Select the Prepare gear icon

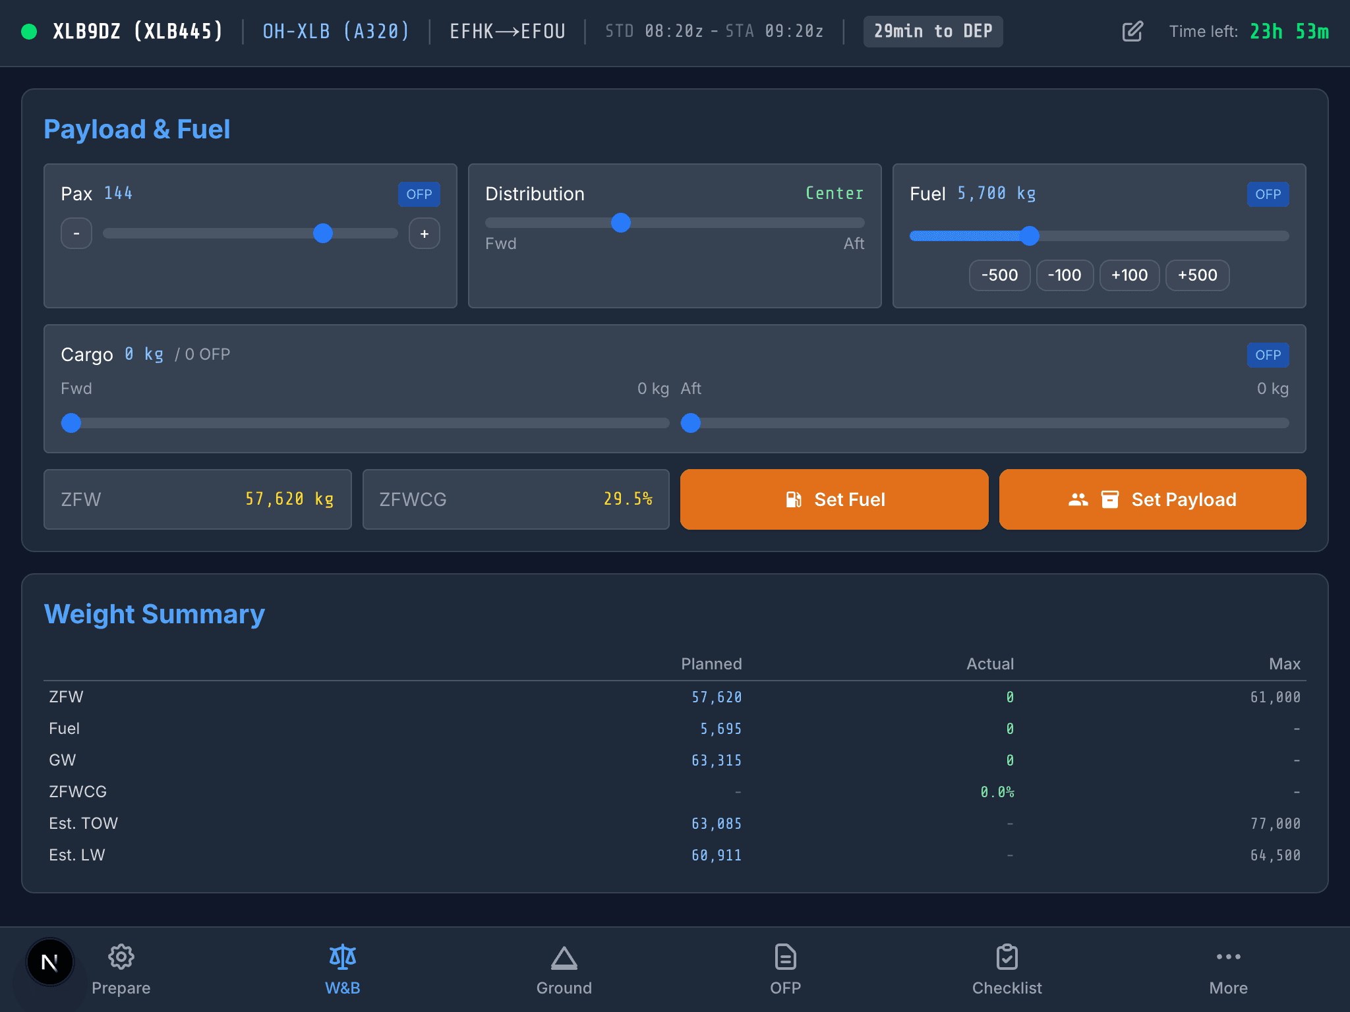click(121, 956)
